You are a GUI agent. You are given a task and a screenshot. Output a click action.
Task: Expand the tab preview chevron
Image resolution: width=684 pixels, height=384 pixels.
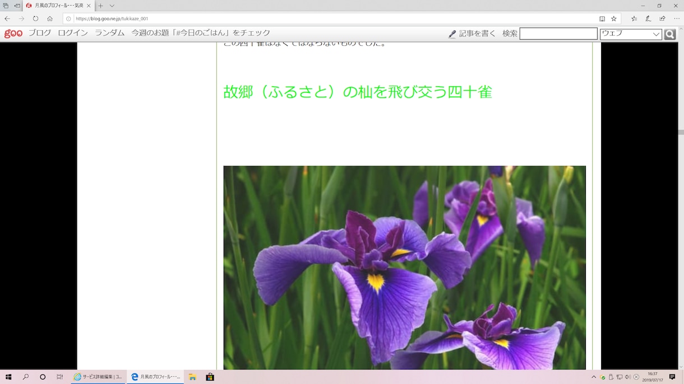pos(112,6)
